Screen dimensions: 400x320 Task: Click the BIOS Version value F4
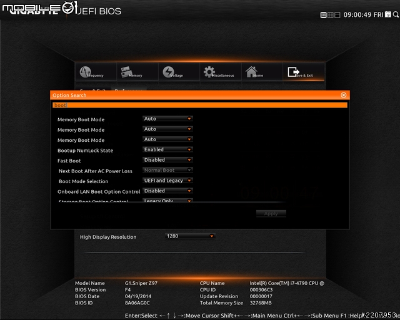(x=127, y=290)
